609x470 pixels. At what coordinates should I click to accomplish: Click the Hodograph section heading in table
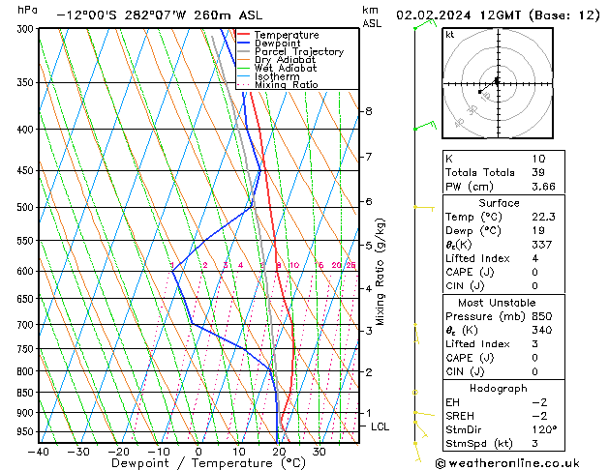coord(499,389)
